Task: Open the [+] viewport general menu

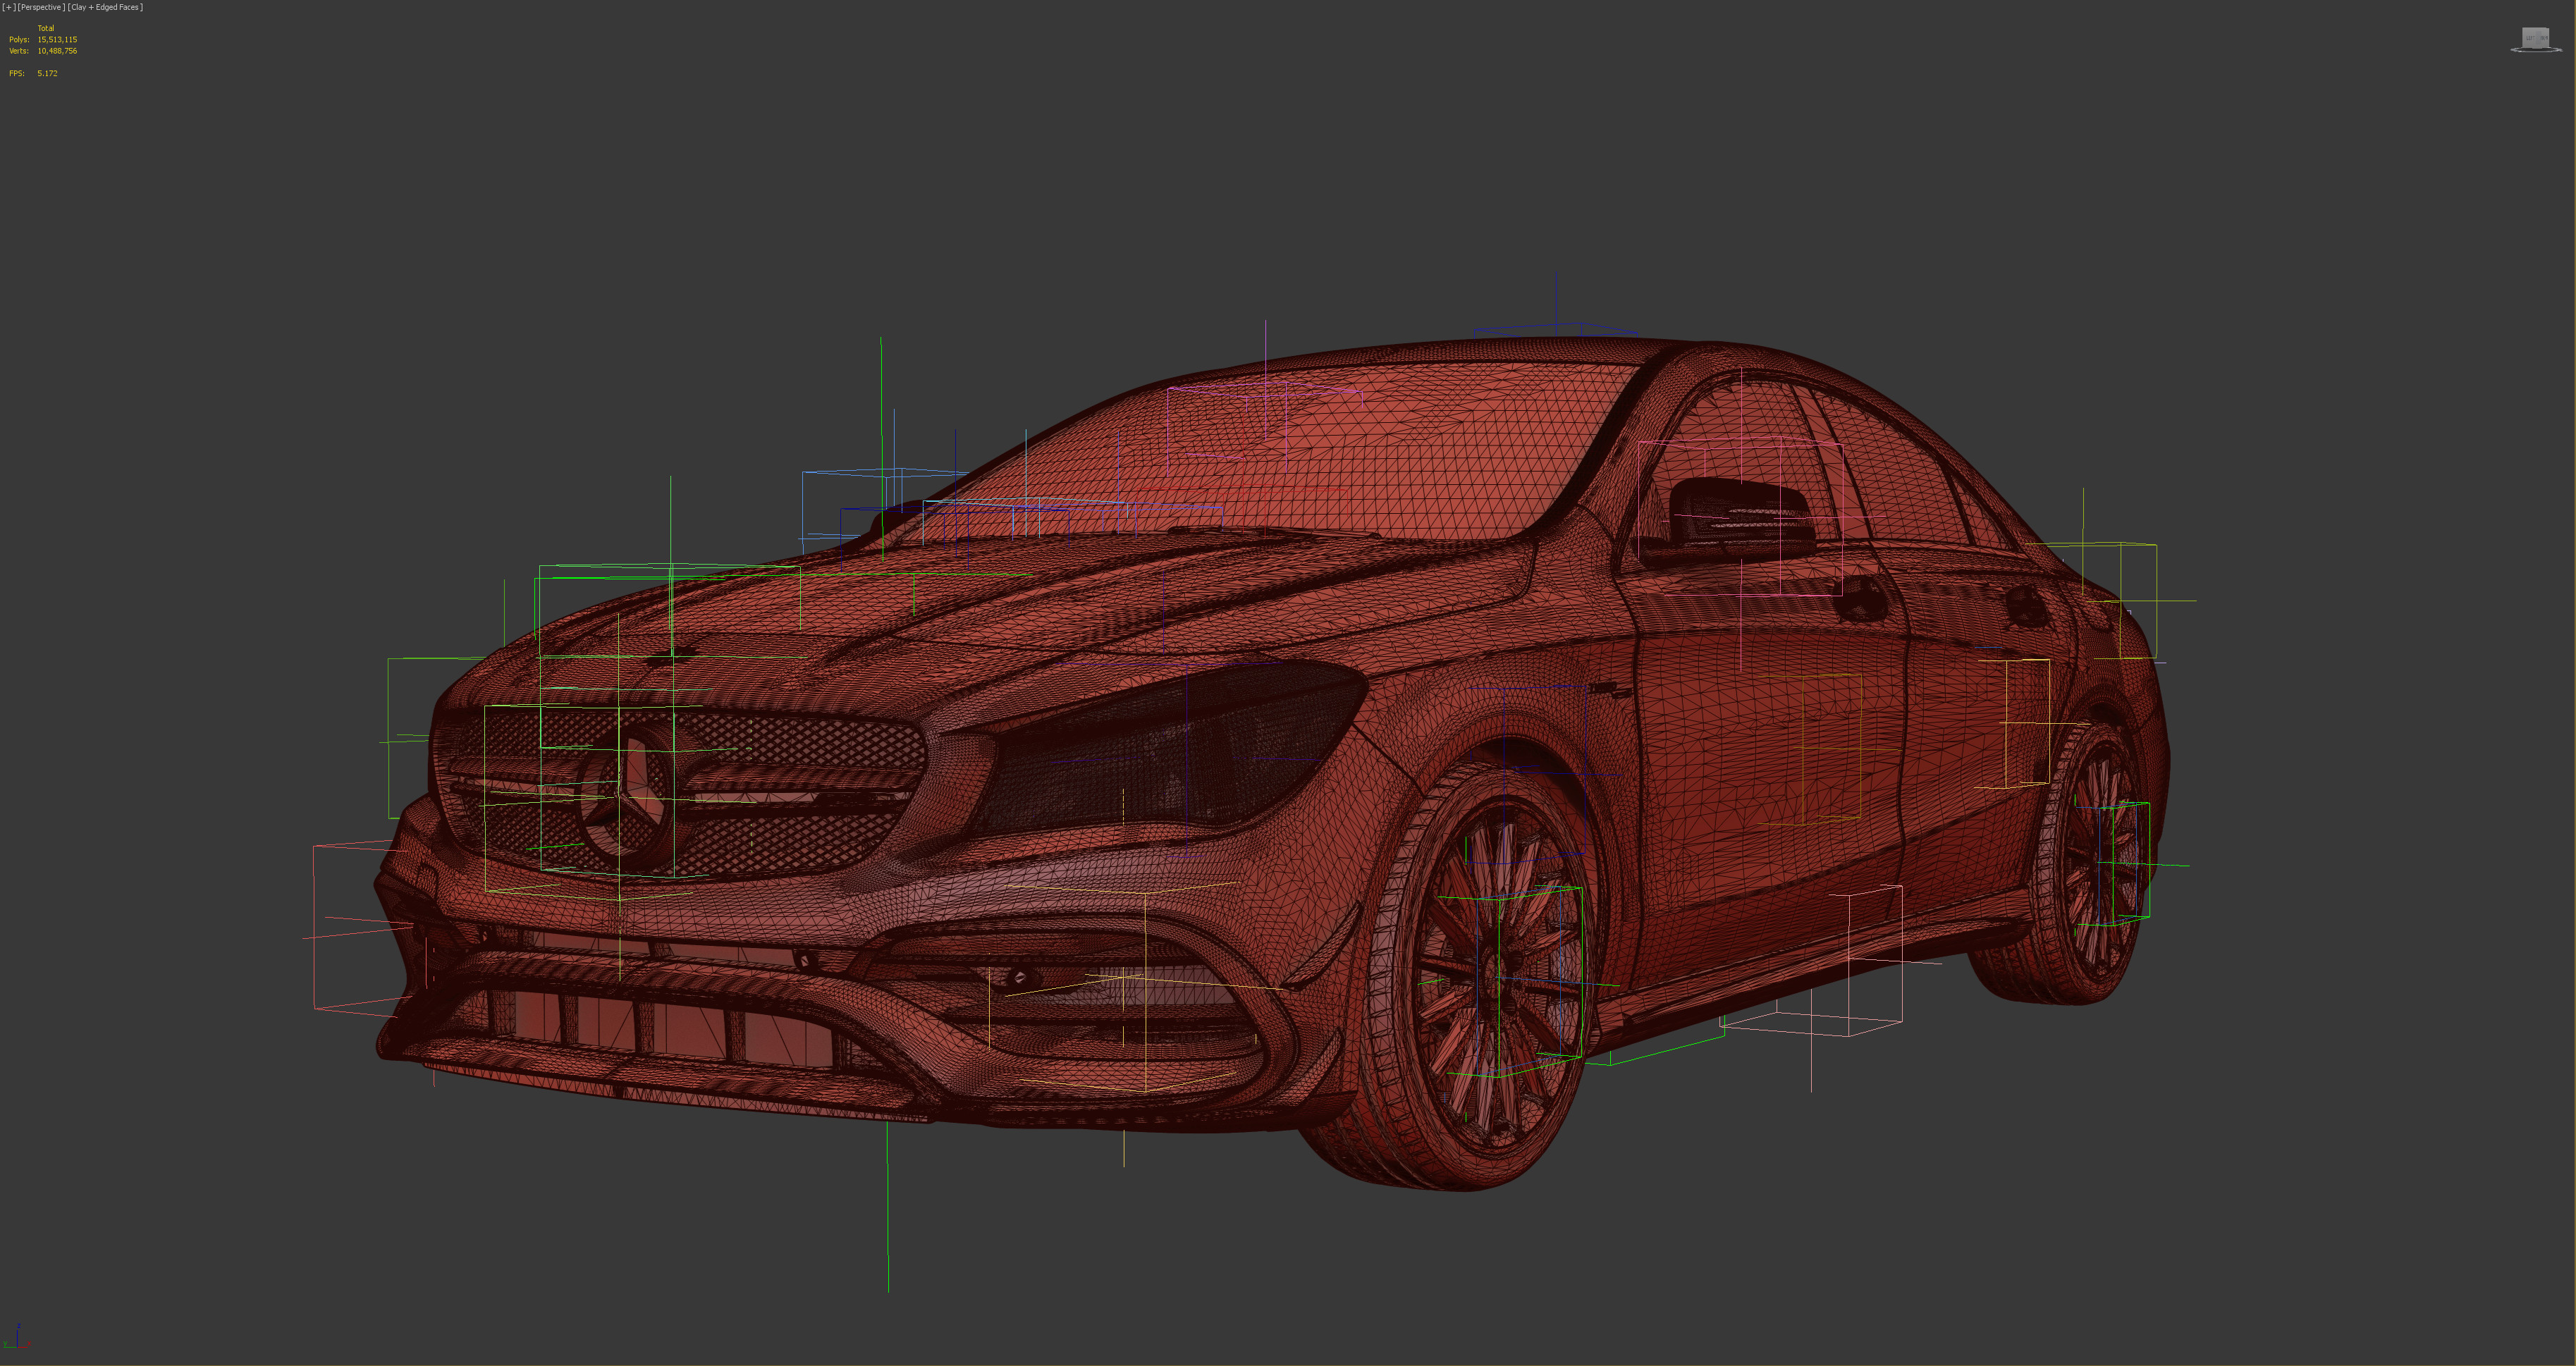Action: (9, 7)
